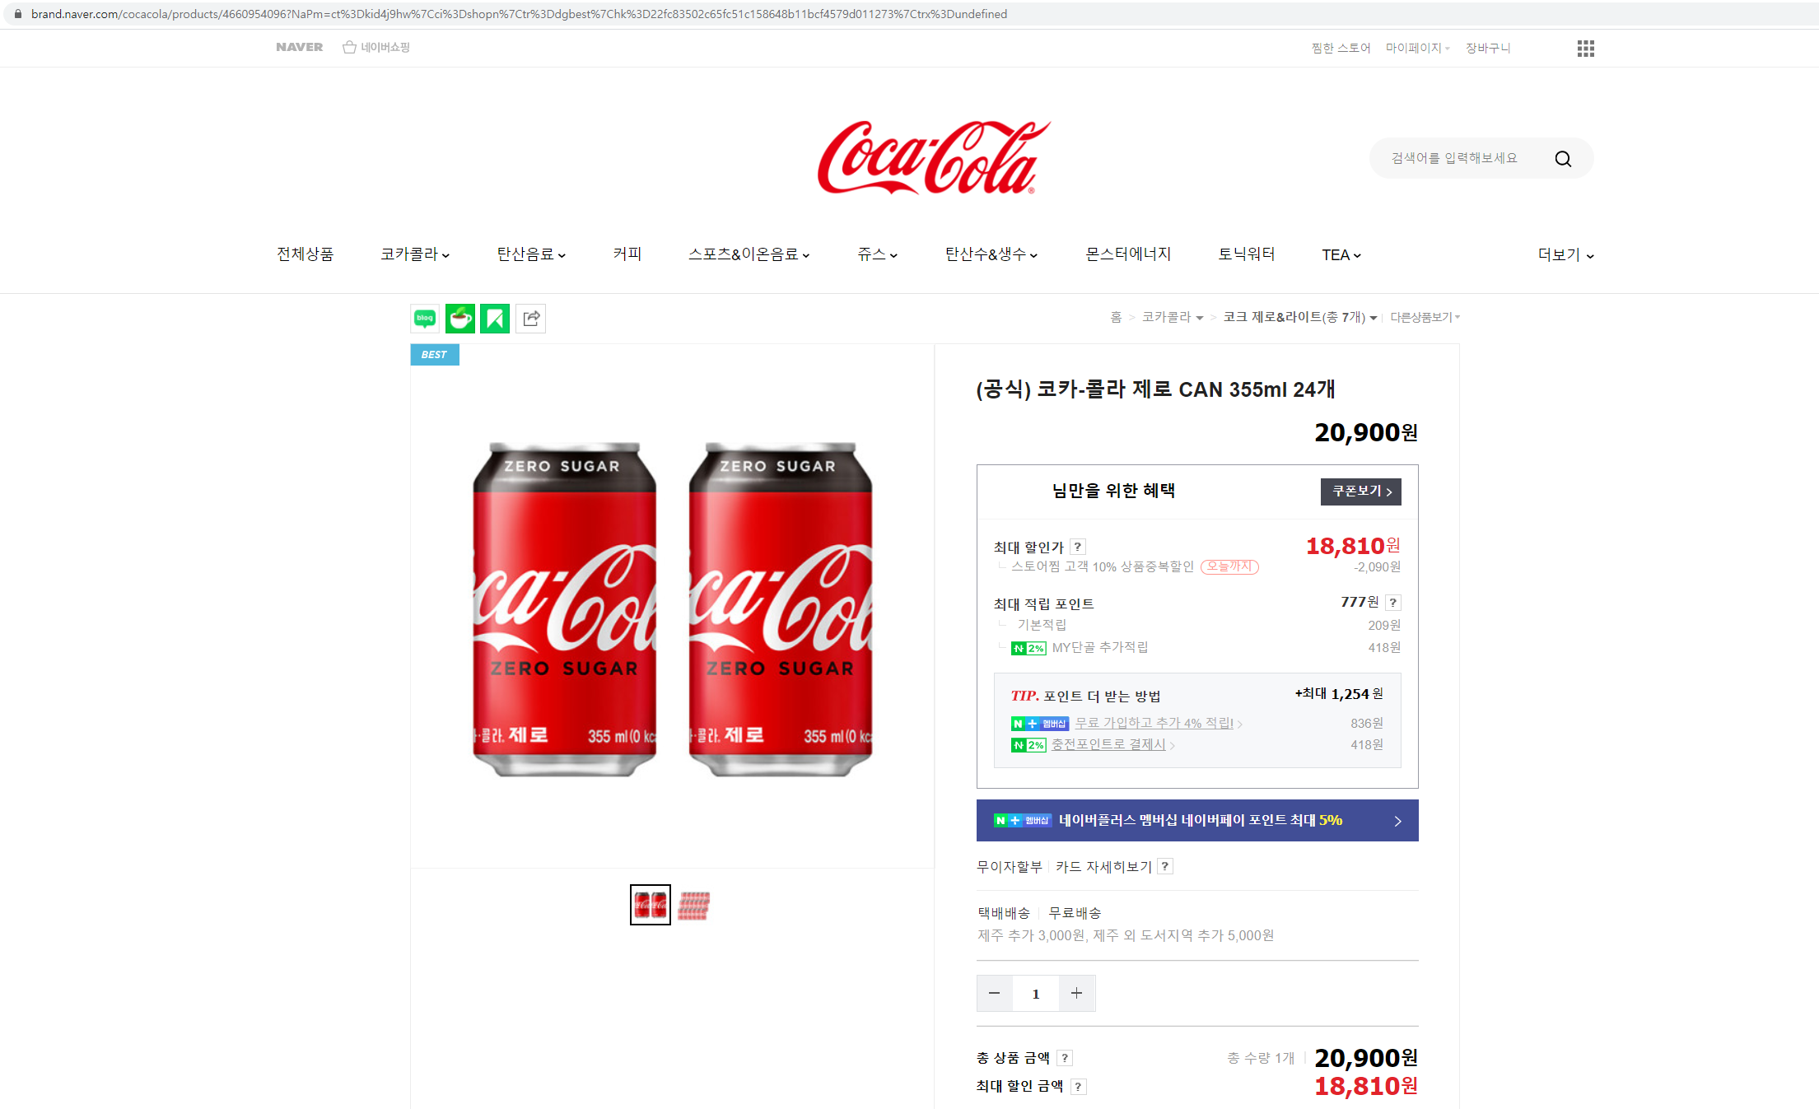The height and width of the screenshot is (1109, 1819).
Task: Increase quantity with plus button
Action: pos(1076,993)
